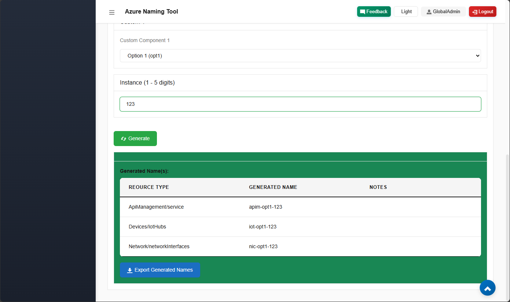This screenshot has width=510, height=302.
Task: Open the hamburger navigation menu
Action: coord(112,12)
